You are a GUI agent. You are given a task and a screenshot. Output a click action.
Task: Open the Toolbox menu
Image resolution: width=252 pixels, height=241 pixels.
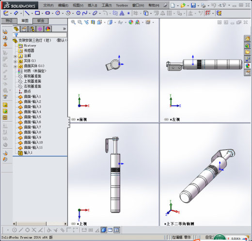[x=122, y=5]
